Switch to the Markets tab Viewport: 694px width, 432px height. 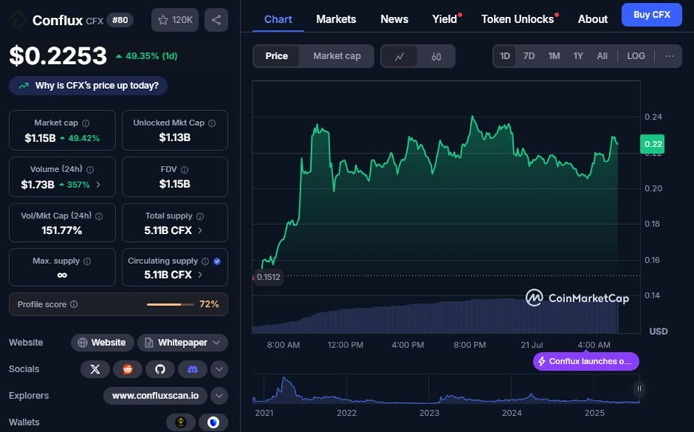(x=336, y=19)
